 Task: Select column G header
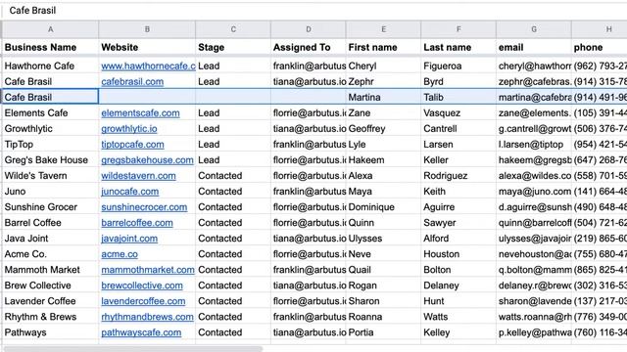point(534,29)
